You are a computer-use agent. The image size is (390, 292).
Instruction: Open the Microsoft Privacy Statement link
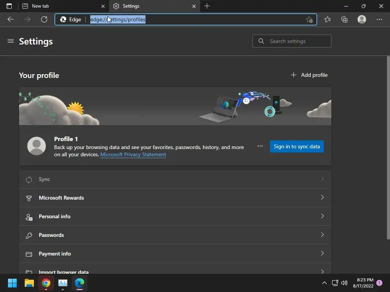133,154
